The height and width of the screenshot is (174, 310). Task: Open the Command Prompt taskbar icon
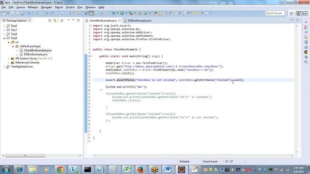[87, 170]
